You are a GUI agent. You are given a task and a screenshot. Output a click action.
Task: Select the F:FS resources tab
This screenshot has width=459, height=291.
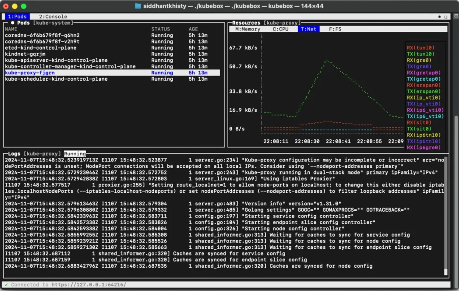pos(335,29)
